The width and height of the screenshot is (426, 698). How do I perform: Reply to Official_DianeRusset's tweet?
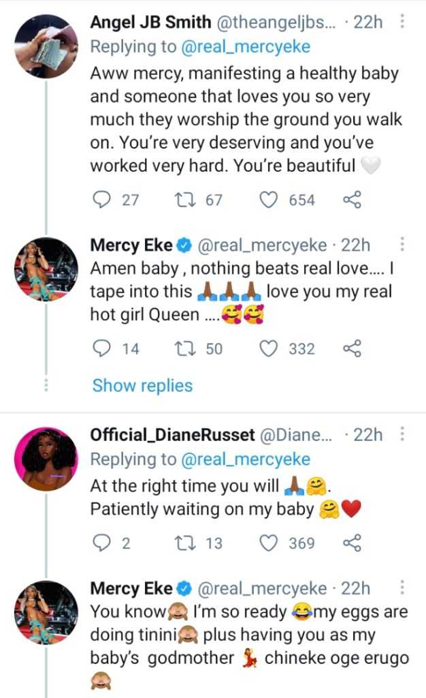(101, 543)
